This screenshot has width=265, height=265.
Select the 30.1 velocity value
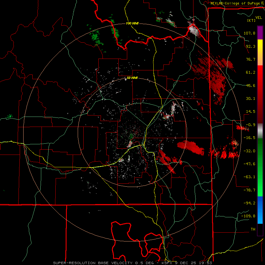[251, 99]
